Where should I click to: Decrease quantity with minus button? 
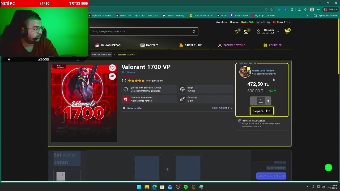(253, 101)
